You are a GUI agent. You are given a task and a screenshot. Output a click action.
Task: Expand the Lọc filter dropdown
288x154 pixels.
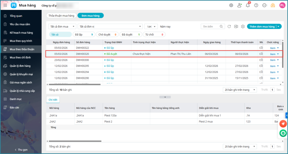(x=151, y=26)
